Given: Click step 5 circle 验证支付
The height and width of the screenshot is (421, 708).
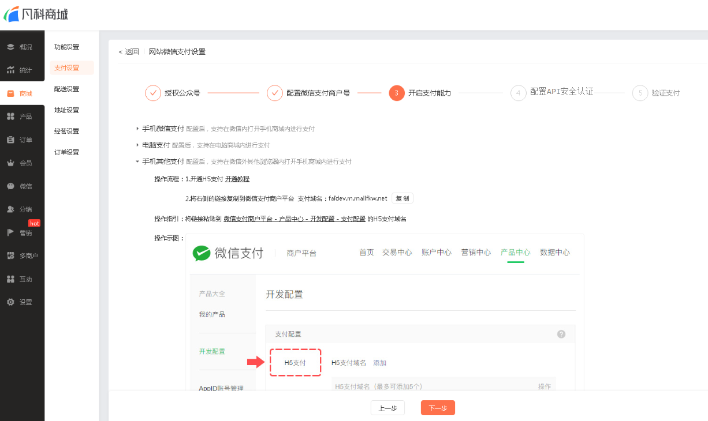Looking at the screenshot, I should pyautogui.click(x=640, y=93).
